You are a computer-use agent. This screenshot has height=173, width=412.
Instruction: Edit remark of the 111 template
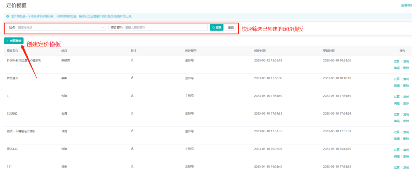click(132, 166)
